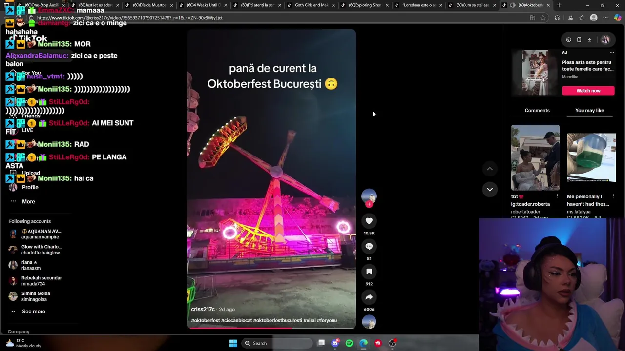
Task: Open Discord from the taskbar
Action: (x=335, y=343)
